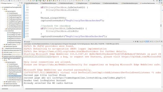
Task: Expand the handlingshadowelements package
Action: coord(5,29)
